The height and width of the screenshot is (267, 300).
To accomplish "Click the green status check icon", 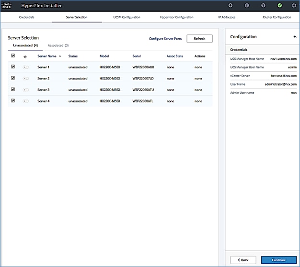I will tap(279, 5).
